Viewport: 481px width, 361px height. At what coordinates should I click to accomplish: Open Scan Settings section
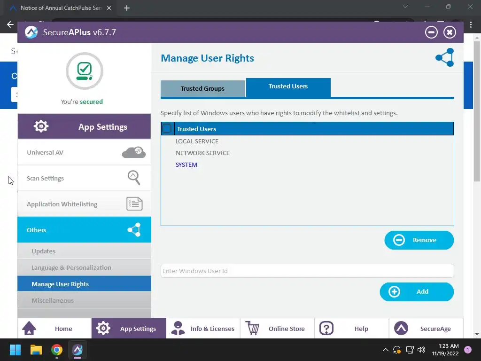click(85, 178)
